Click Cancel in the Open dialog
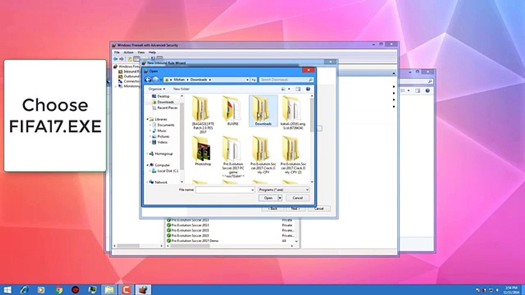The width and height of the screenshot is (525, 295). point(297,198)
